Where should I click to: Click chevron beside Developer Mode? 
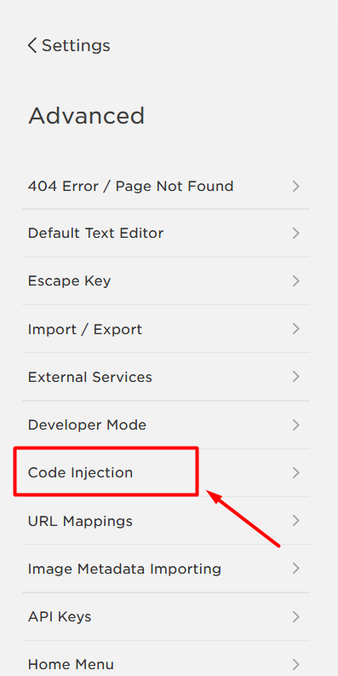click(x=295, y=425)
